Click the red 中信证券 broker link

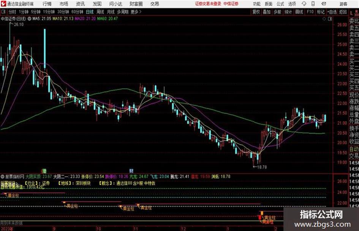(x=231, y=4)
